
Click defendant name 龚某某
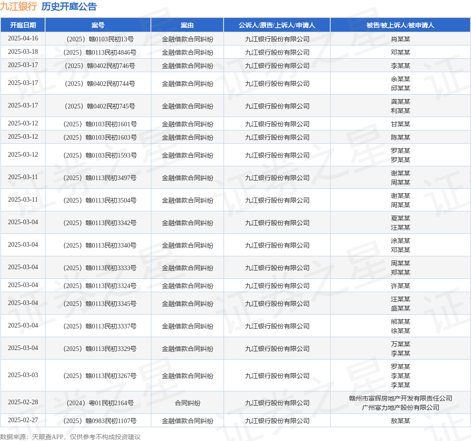[x=401, y=102]
